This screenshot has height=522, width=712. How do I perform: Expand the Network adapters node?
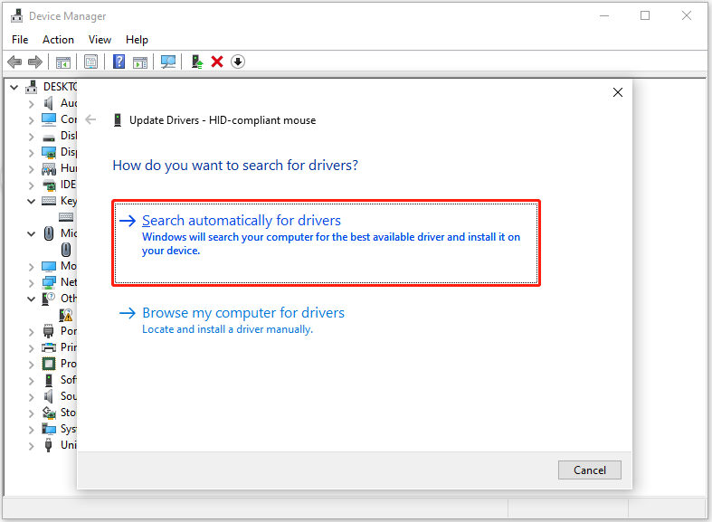pos(31,283)
